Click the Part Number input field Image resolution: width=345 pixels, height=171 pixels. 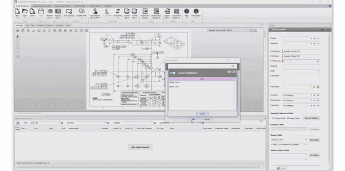tap(301, 51)
